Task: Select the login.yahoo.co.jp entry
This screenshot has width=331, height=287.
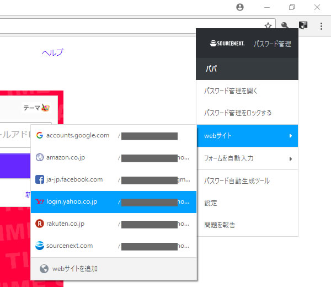Action: (x=114, y=202)
